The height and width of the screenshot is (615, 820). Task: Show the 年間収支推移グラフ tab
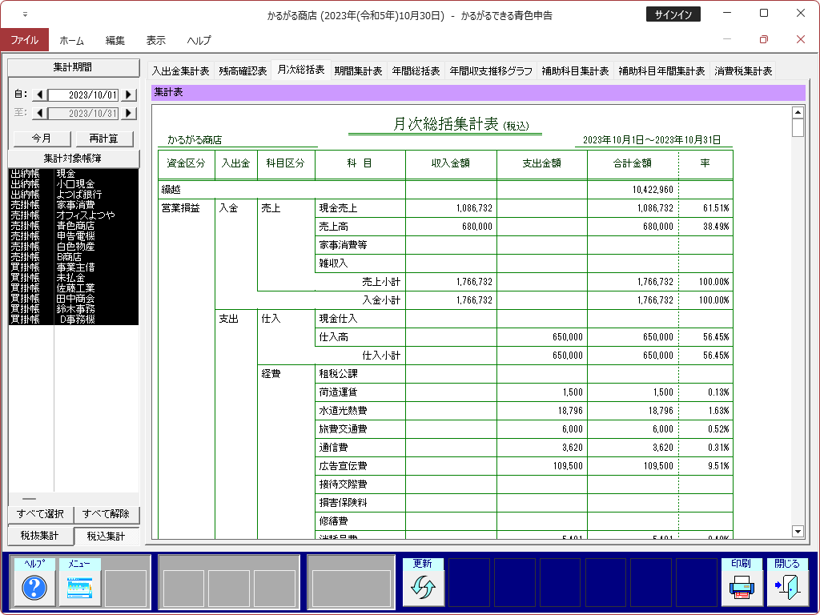click(x=491, y=71)
